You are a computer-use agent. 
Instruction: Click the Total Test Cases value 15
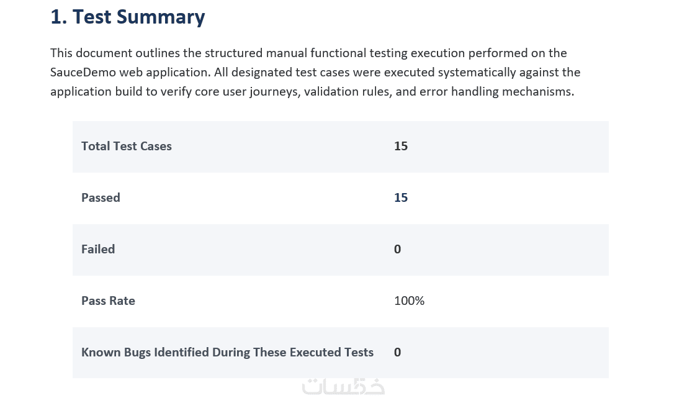[401, 146]
